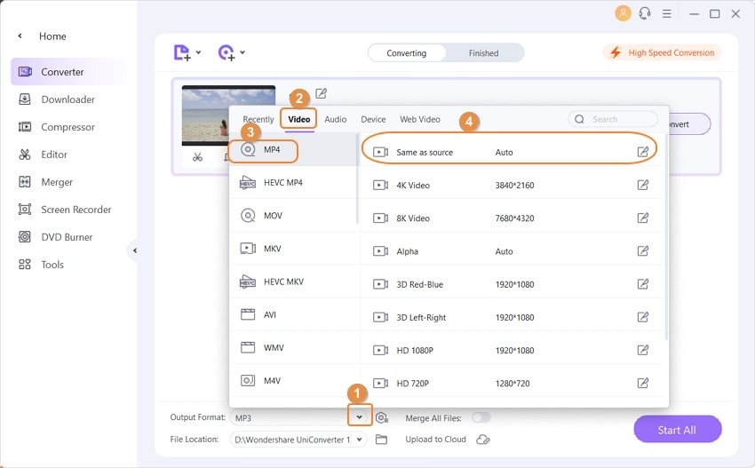Select the 4K Video preset
This screenshot has height=468, width=755.
[x=512, y=186]
